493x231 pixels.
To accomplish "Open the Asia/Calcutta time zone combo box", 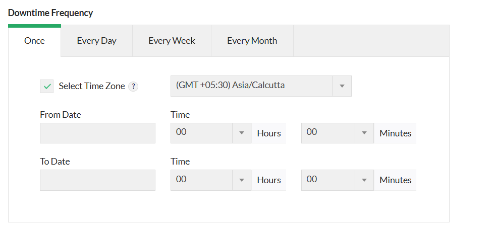I will coord(251,86).
